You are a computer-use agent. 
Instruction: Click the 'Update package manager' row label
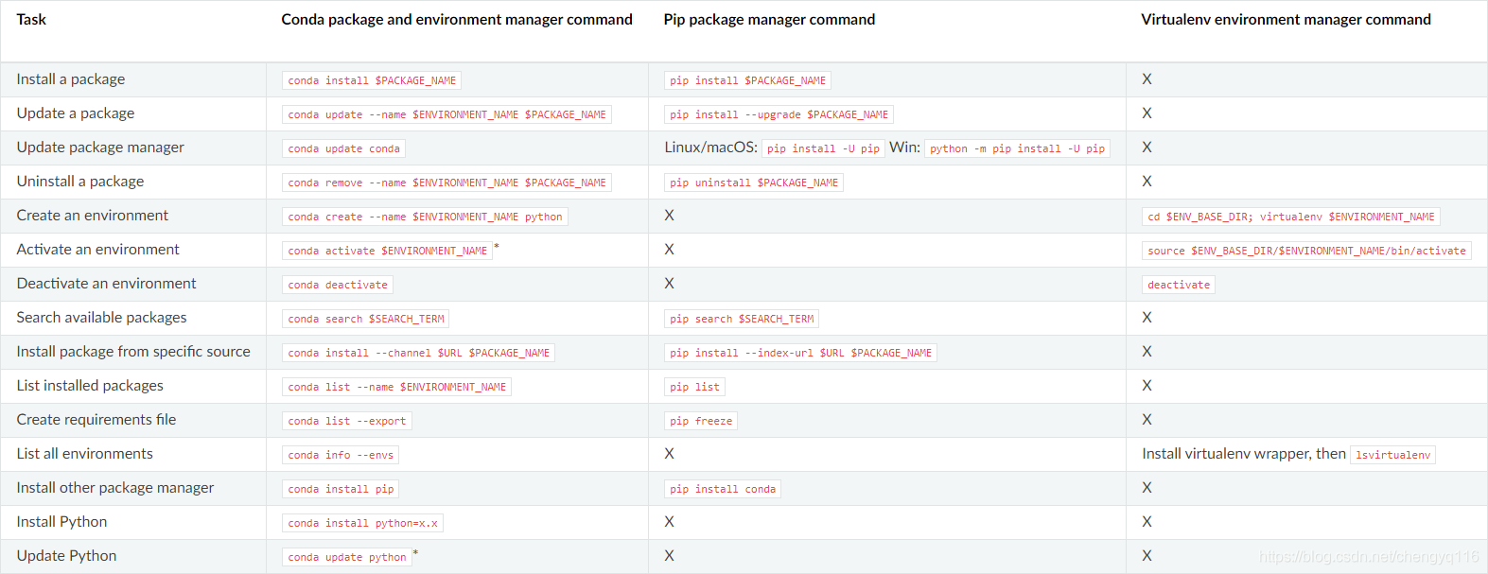click(100, 148)
